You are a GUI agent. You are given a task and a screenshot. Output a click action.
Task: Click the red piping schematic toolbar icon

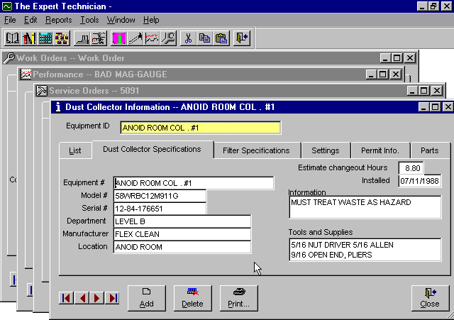pos(99,38)
